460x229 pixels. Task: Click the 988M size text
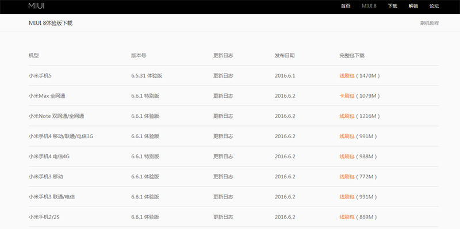366,157
